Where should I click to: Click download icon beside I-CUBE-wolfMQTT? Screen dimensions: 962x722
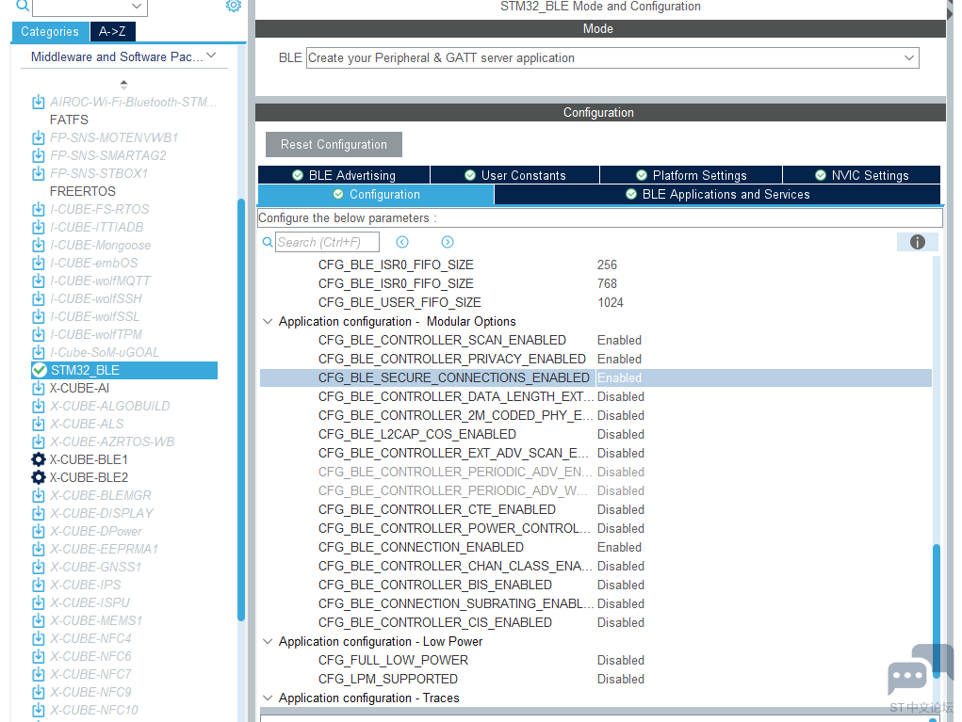point(38,281)
